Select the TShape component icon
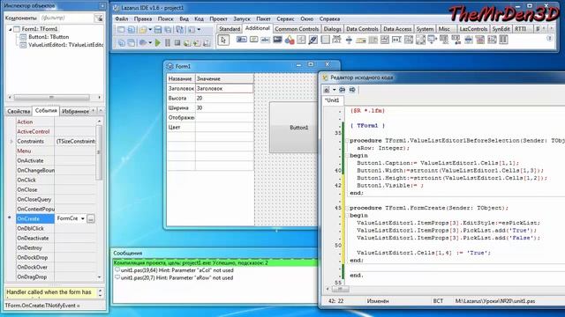The width and height of the screenshot is (565, 317). 290,40
